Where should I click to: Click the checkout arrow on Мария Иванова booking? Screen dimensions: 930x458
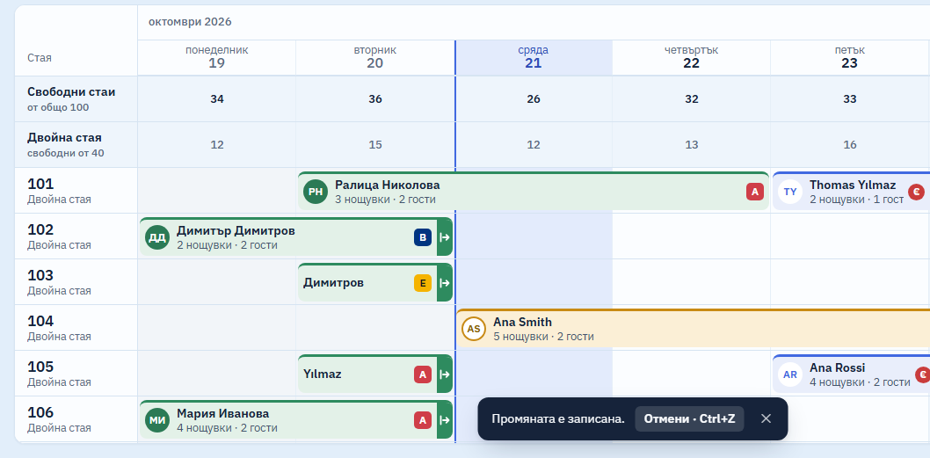(x=444, y=420)
